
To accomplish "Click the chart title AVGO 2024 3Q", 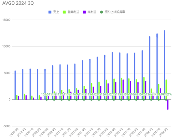I will point(18,3).
